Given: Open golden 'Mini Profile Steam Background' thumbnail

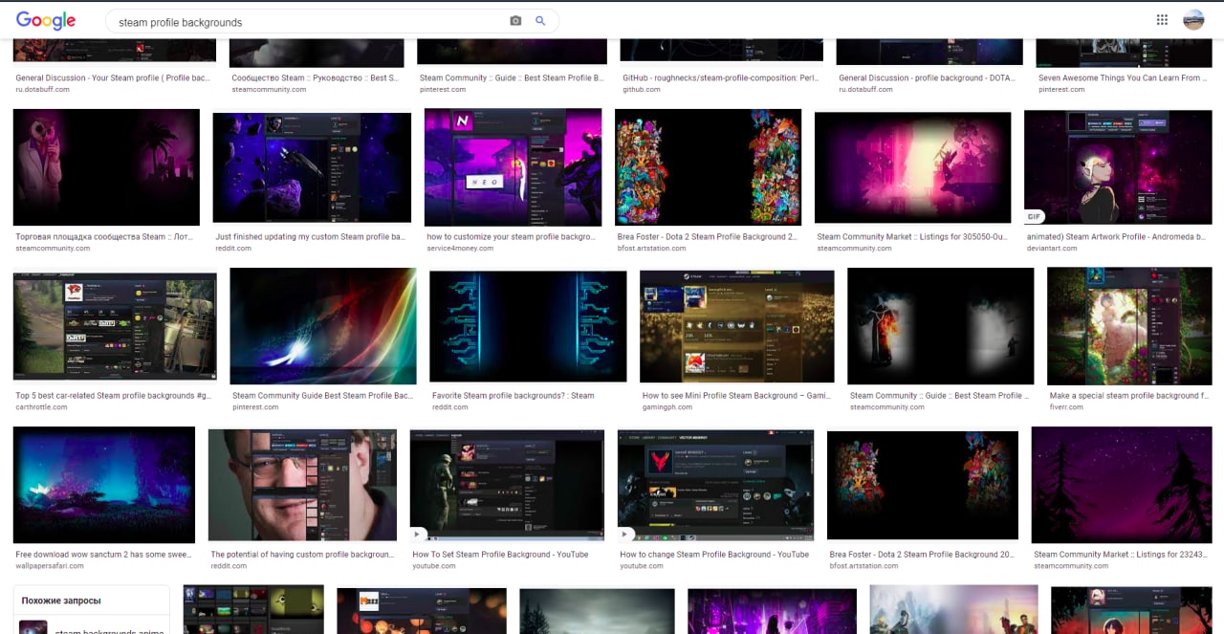Looking at the screenshot, I should [736, 326].
